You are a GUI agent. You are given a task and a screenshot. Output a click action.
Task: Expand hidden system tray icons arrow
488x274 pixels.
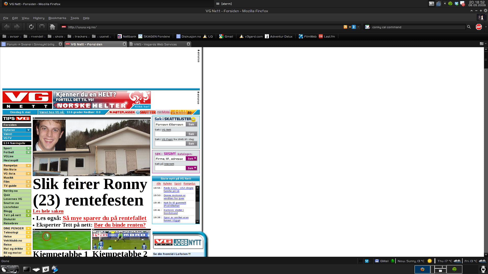[x=445, y=4]
